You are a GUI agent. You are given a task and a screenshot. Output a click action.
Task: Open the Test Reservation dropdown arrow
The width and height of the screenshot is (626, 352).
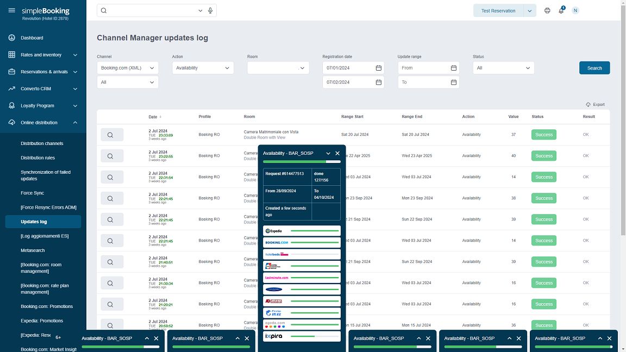(529, 11)
